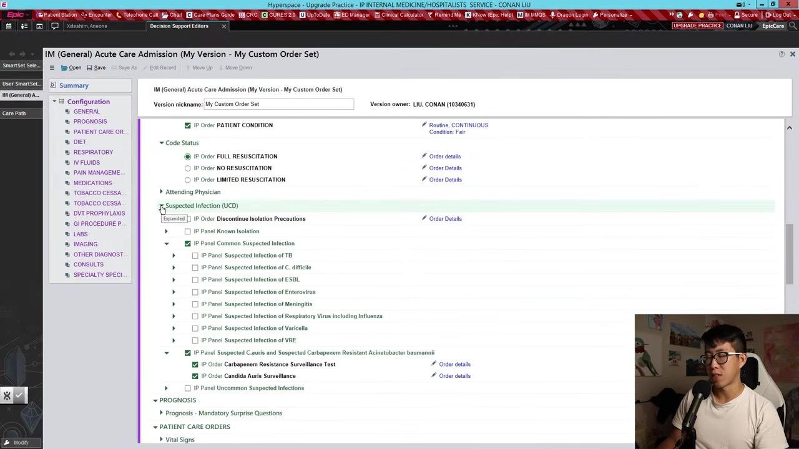Close the Decision Support Editors tab
This screenshot has height=449, width=799.
223,26
